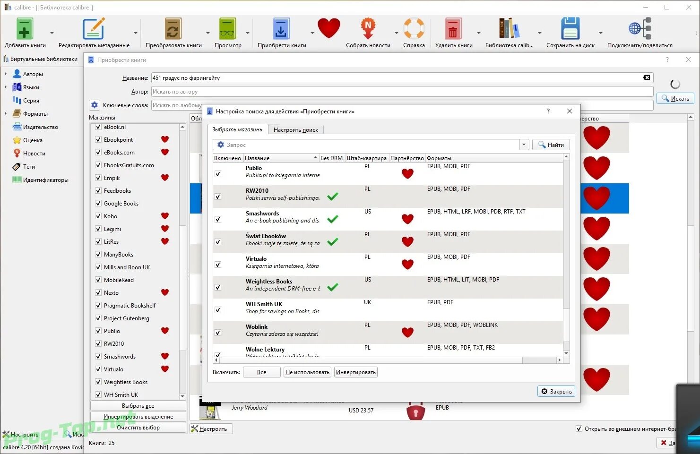This screenshot has width=700, height=454.
Task: Click the red heart donate icon in toolbar
Action: tap(329, 28)
